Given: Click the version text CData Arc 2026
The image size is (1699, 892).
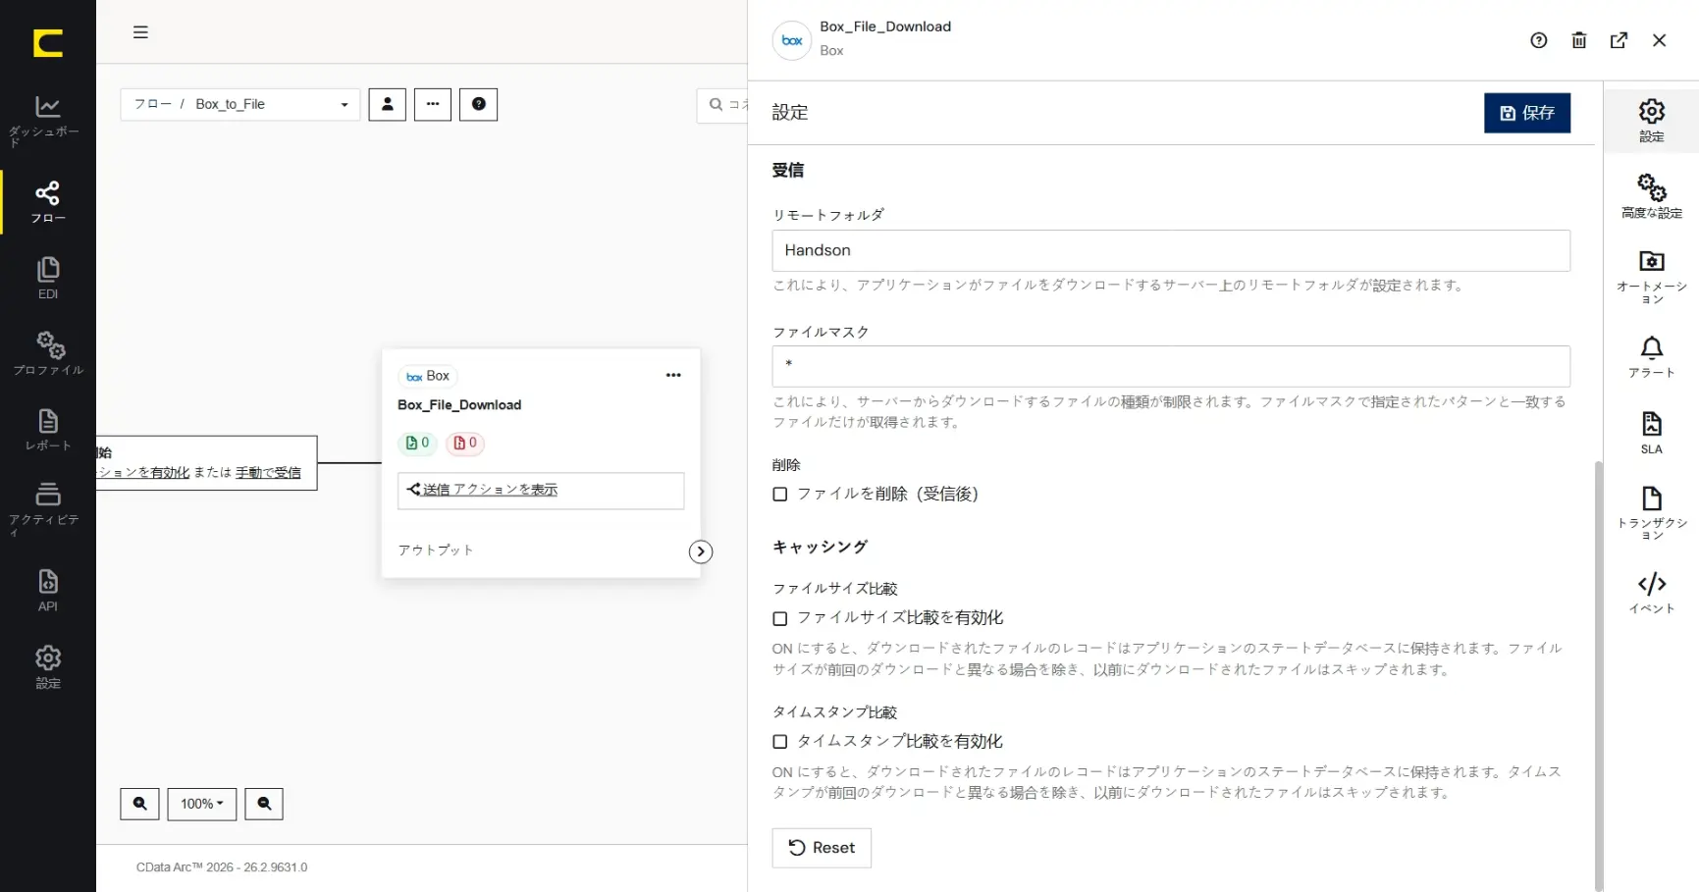Looking at the screenshot, I should pyautogui.click(x=222, y=867).
